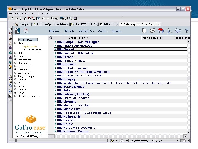Click the person contact icon in action bar
Image resolution: width=198 pixels, height=149 pixels.
pyautogui.click(x=169, y=31)
